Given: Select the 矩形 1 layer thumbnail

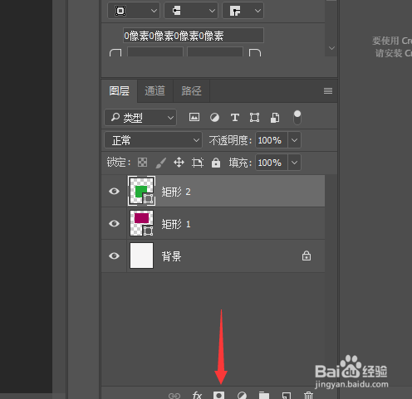Looking at the screenshot, I should pos(141,223).
